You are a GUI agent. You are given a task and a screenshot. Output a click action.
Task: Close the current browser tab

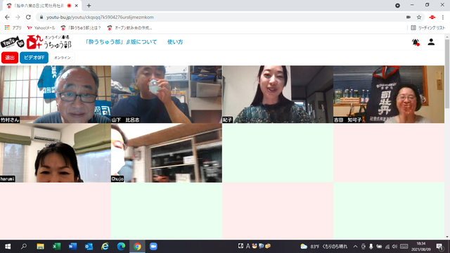pos(77,6)
